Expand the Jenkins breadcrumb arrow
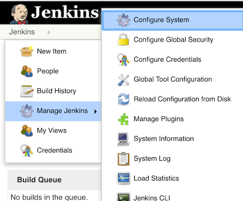The height and width of the screenshot is (201, 243). click(49, 32)
